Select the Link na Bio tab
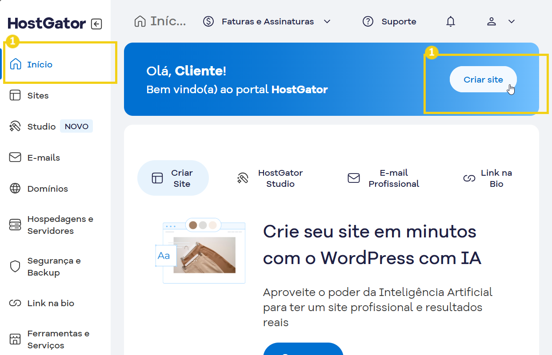This screenshot has width=552, height=355. pyautogui.click(x=488, y=178)
